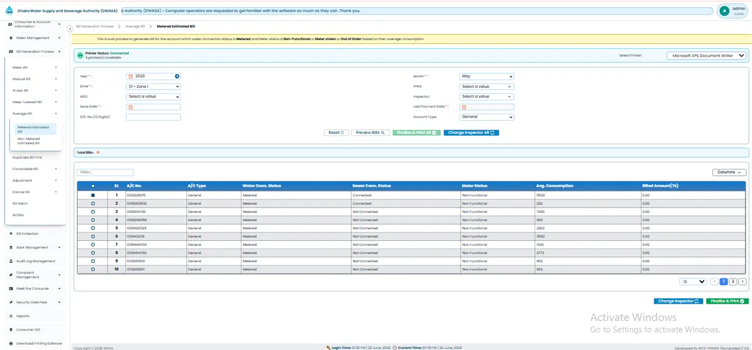This screenshot has width=752, height=350.
Task: Click the Meter Management sidebar icon
Action: pos(11,38)
